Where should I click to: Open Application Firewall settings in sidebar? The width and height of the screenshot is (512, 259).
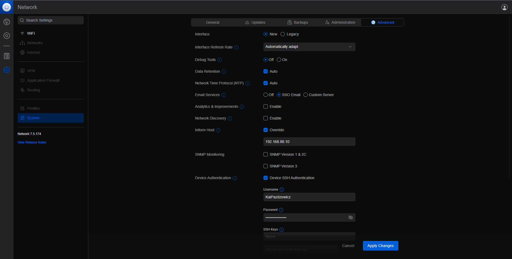coord(43,80)
